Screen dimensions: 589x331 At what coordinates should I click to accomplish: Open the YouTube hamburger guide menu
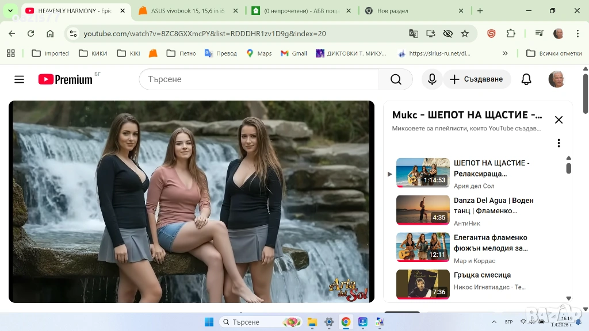pyautogui.click(x=19, y=79)
